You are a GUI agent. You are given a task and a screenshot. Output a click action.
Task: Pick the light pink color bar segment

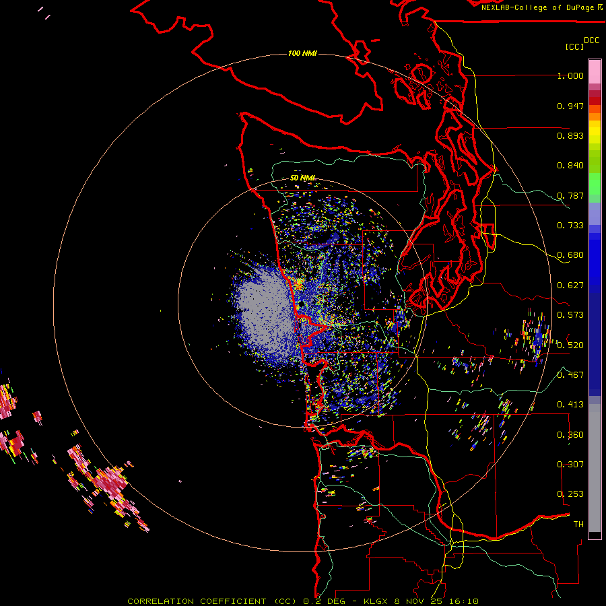tap(595, 72)
